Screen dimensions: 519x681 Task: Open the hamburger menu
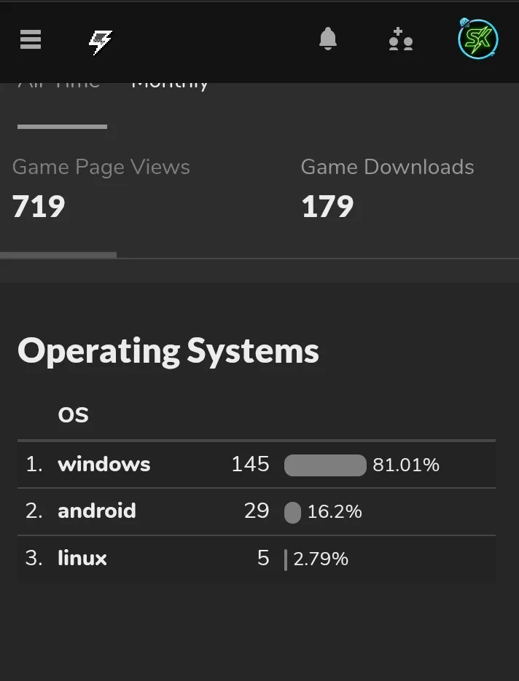[31, 40]
